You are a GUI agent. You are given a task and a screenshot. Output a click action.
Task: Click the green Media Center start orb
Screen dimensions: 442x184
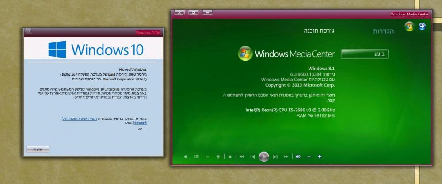pyautogui.click(x=410, y=27)
